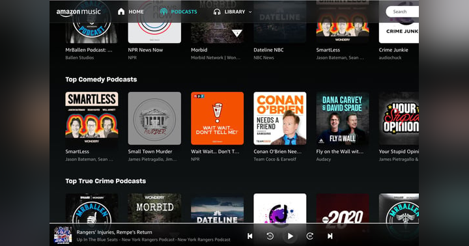Click 'Top True Crime Podcasts' section heading
Viewport: 469px width, 246px height.
pyautogui.click(x=106, y=181)
